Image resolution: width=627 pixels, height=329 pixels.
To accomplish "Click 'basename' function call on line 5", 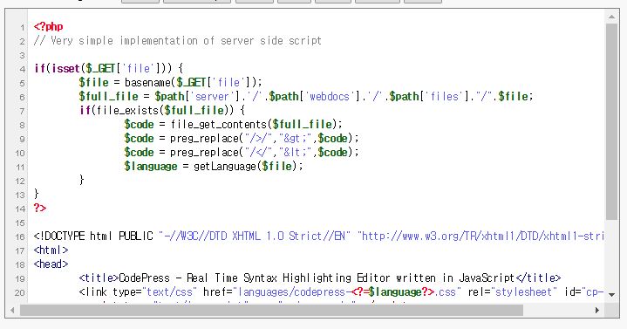I will pos(147,82).
